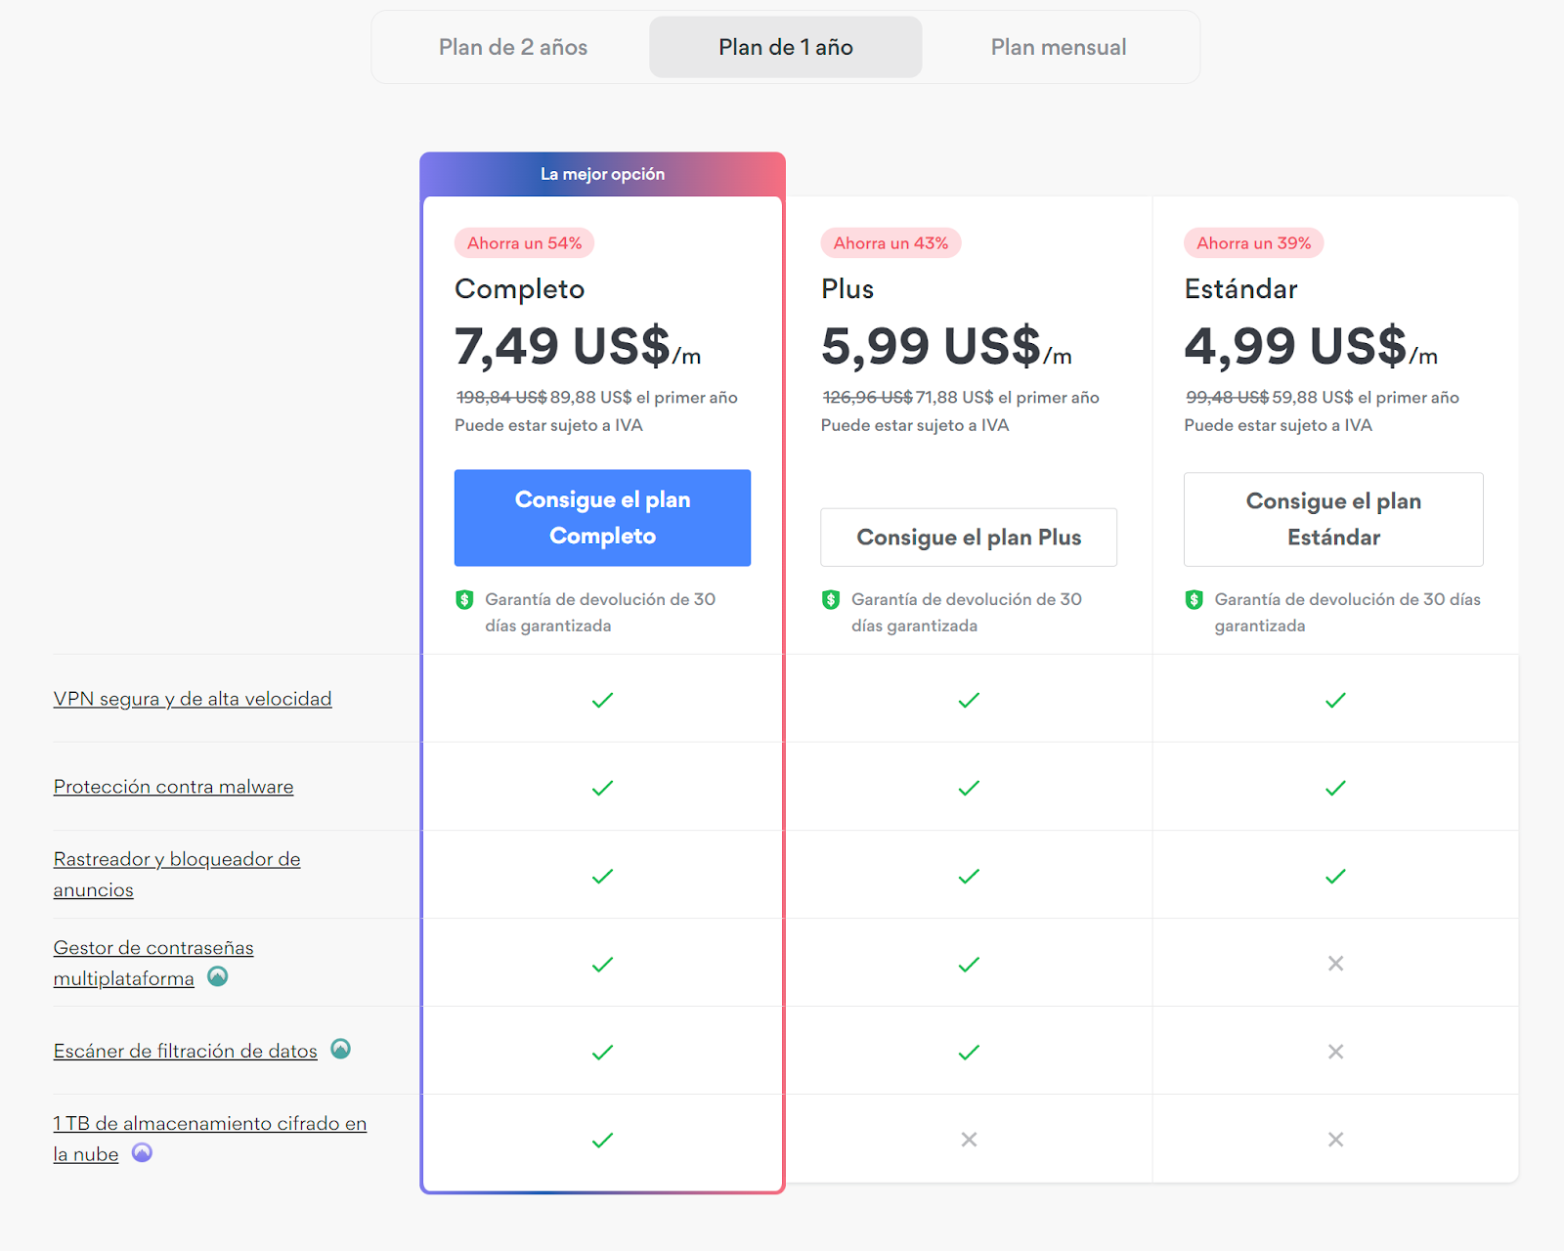Click Completo checkmark for Protección contra malware
Image resolution: width=1564 pixels, height=1251 pixels.
point(602,788)
